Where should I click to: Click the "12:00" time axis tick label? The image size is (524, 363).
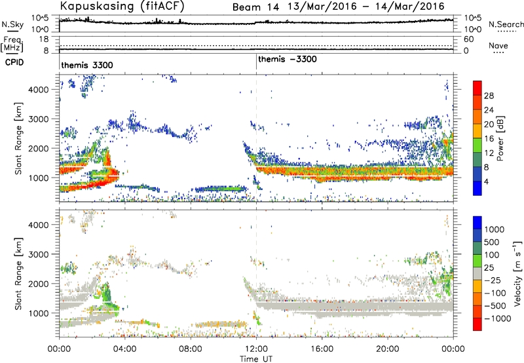point(256,349)
